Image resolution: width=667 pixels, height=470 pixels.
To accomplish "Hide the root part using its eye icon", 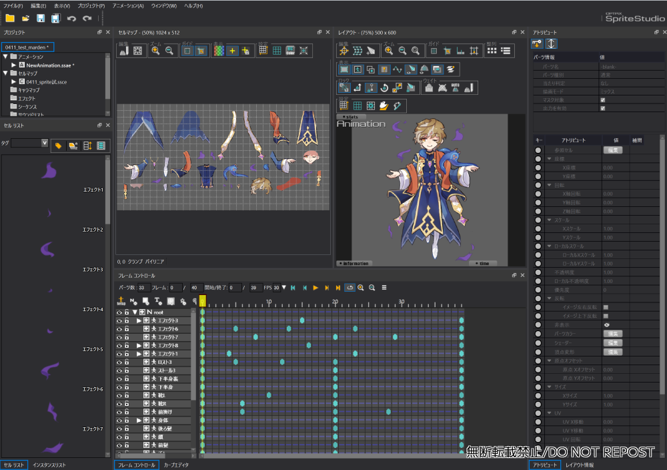I will point(119,312).
